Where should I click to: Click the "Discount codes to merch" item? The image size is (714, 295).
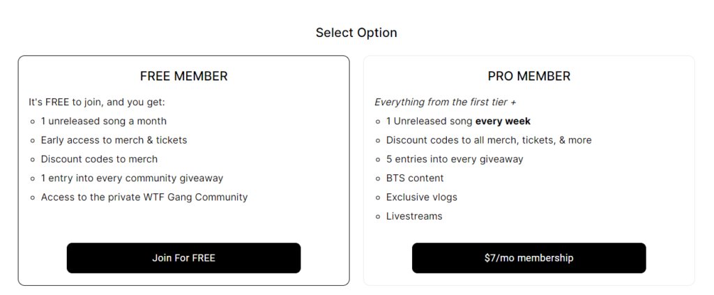[99, 159]
